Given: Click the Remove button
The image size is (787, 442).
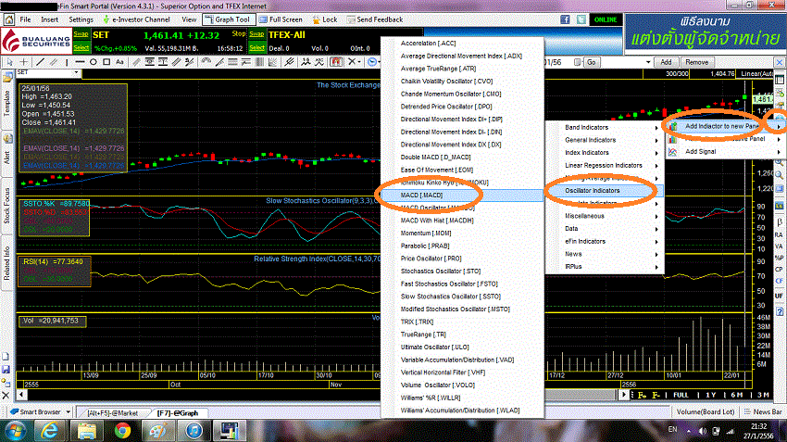Looking at the screenshot, I should [x=696, y=62].
